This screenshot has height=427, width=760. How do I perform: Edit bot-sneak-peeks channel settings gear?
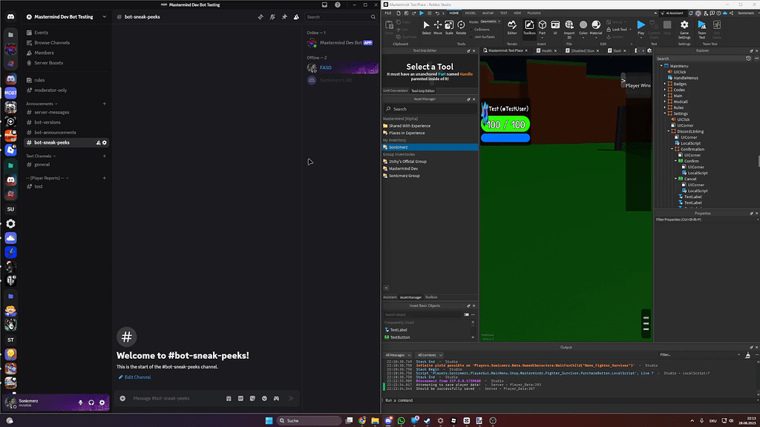point(104,143)
